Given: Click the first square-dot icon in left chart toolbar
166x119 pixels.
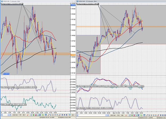Looking at the screenshot, I should (x=31, y=115).
